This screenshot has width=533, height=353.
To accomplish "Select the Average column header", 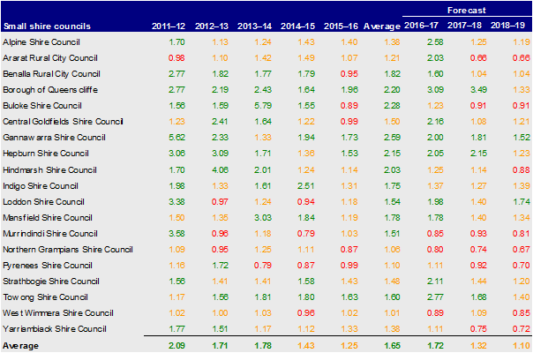I will 382,26.
